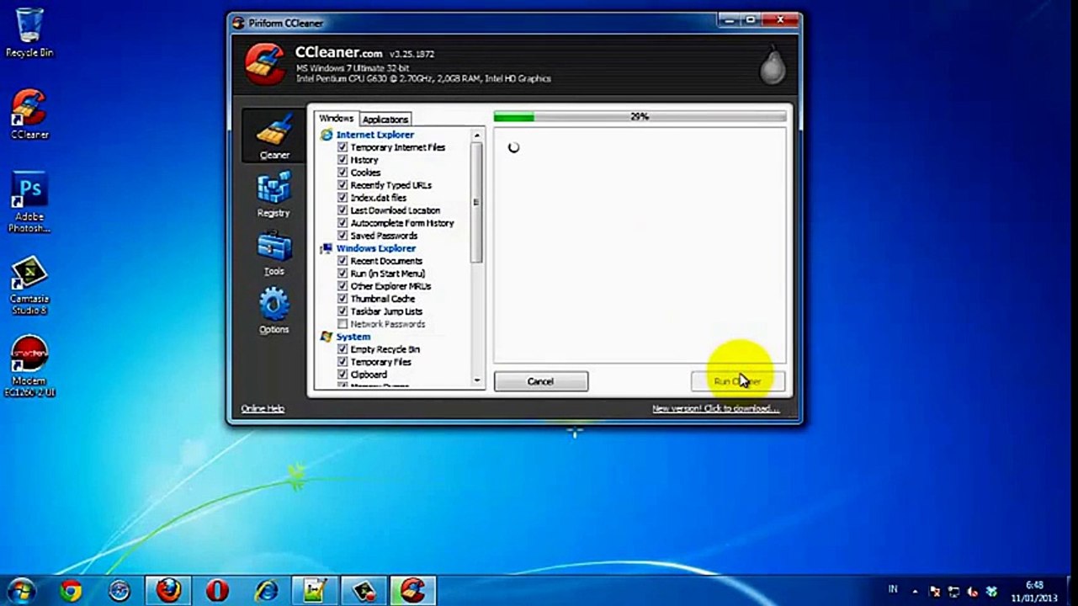The height and width of the screenshot is (606, 1078).
Task: Uncheck the Cookies checkbox
Action: pyautogui.click(x=343, y=173)
